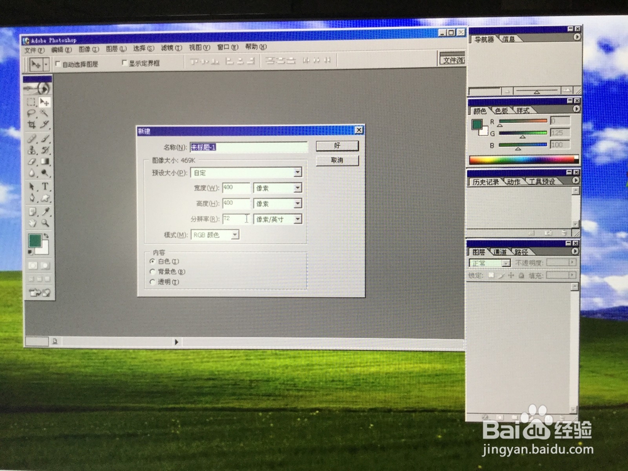Select the Gradient tool
628x471 pixels.
45,161
